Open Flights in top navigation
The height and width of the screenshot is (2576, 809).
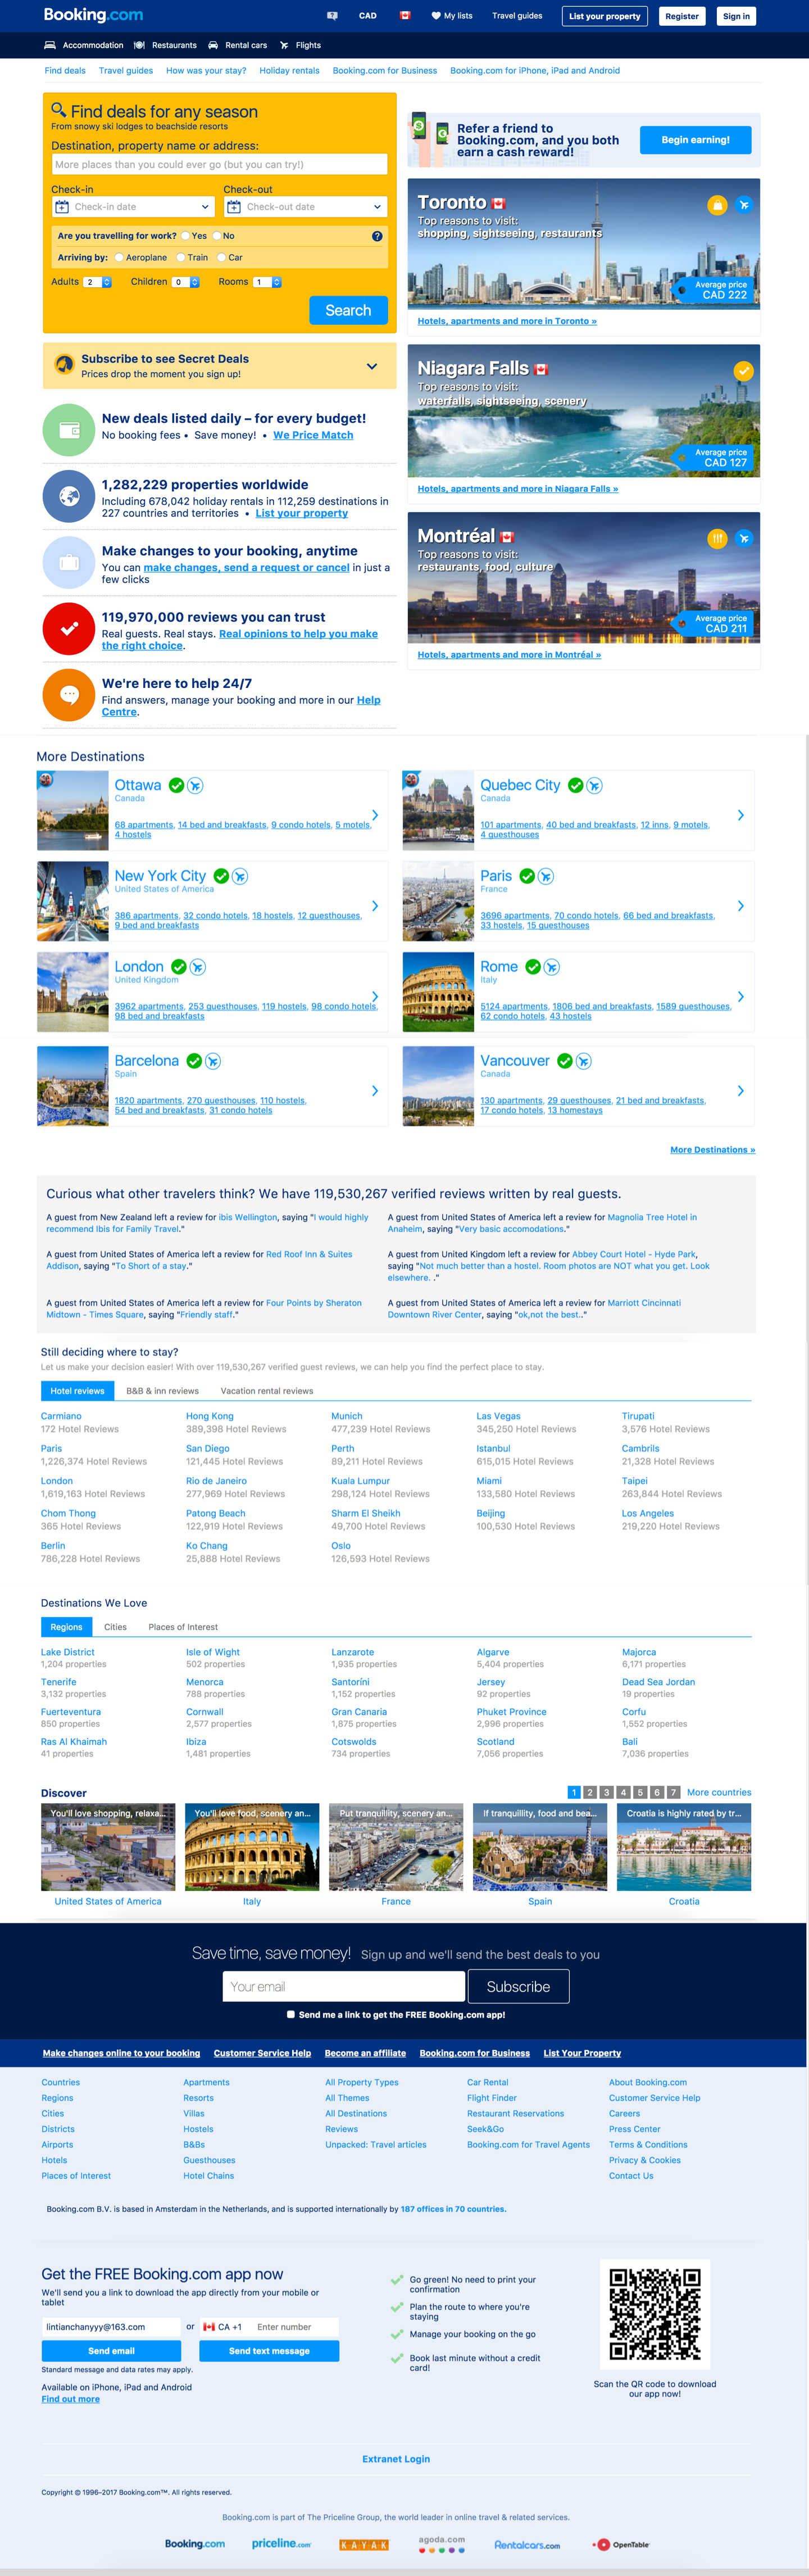300,45
